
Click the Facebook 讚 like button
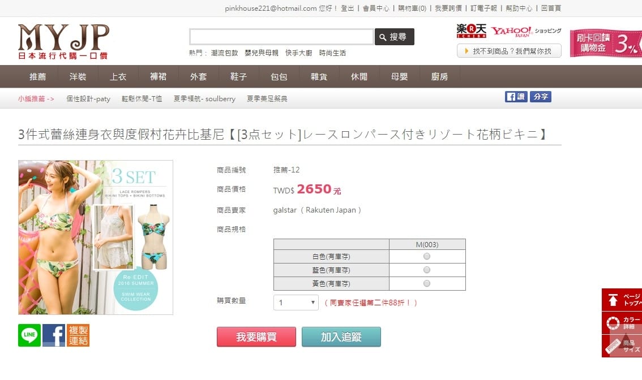tap(516, 97)
